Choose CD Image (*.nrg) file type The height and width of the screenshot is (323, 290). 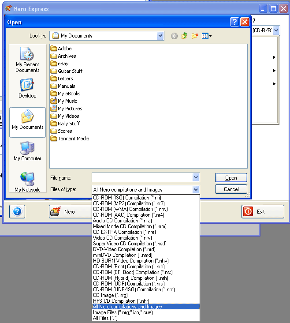pos(146,295)
